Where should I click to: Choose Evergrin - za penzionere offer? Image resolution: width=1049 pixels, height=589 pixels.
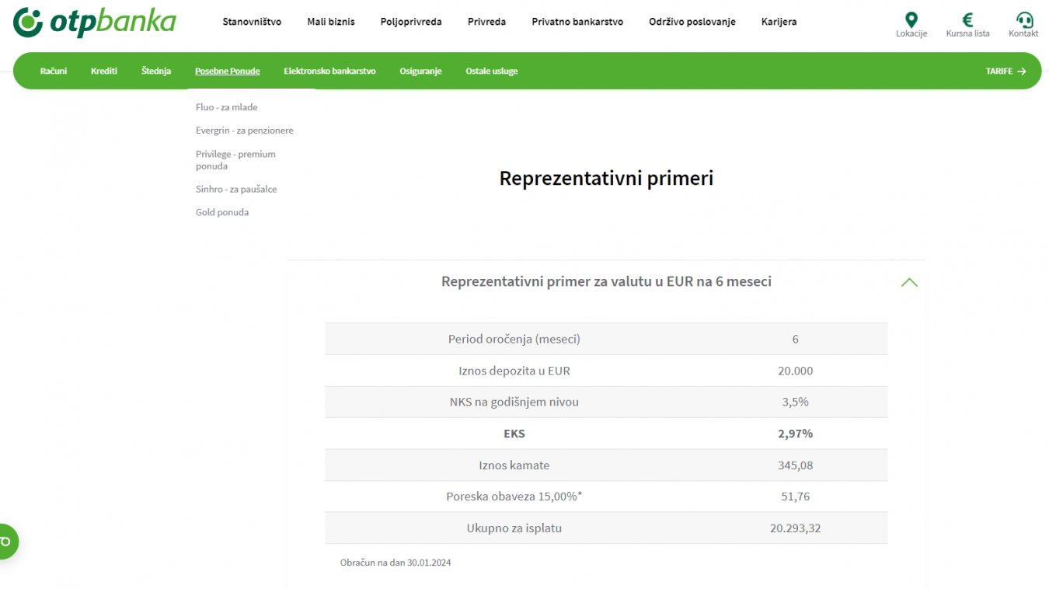(245, 131)
